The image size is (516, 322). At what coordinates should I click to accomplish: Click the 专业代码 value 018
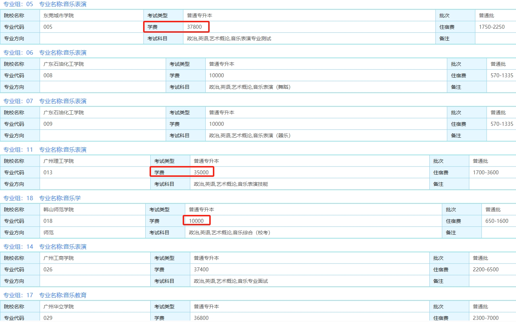pyautogui.click(x=48, y=221)
